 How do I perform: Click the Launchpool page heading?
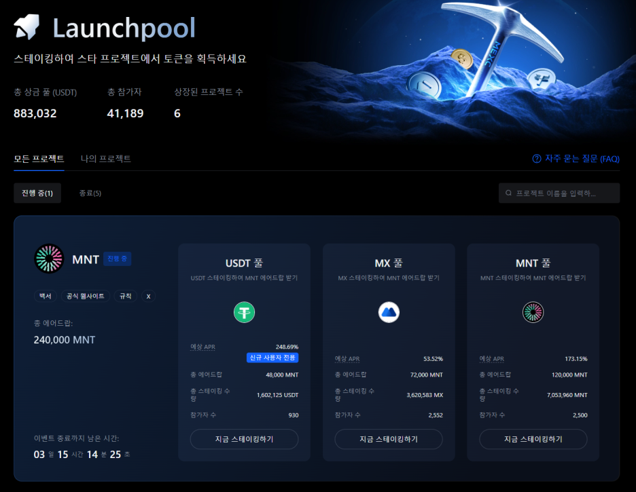coord(124,28)
